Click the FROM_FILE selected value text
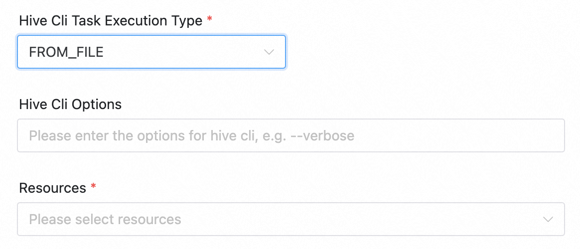 click(x=66, y=52)
